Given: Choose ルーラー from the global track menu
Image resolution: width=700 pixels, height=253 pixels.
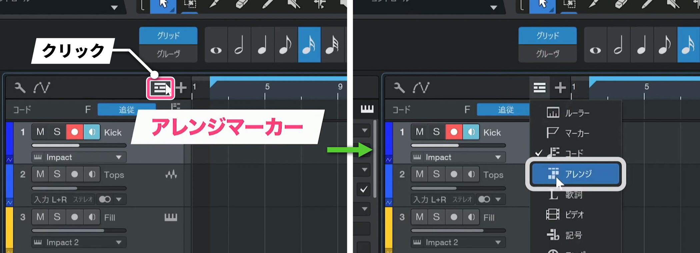Looking at the screenshot, I should pyautogui.click(x=577, y=113).
